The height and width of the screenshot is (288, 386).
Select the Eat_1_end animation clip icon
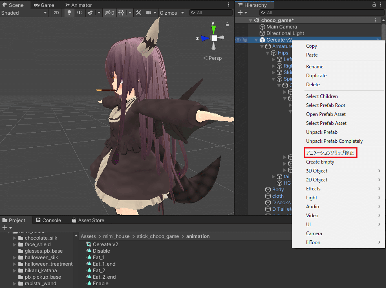click(89, 264)
